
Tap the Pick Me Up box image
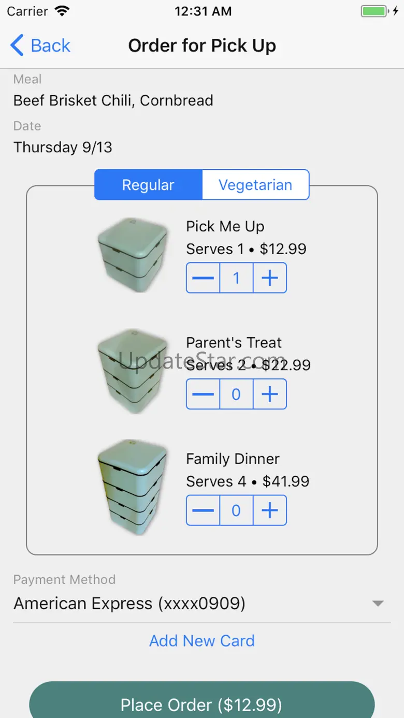[133, 255]
